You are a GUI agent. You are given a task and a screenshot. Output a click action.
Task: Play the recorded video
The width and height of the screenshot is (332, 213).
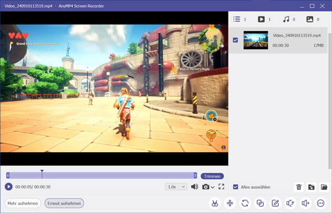tap(9, 187)
